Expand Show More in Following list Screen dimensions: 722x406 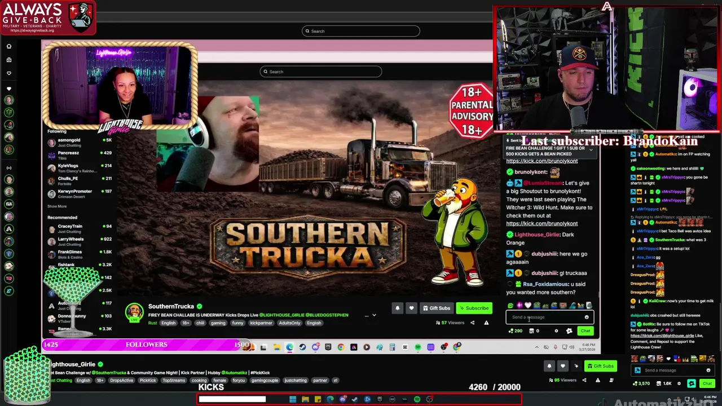57,206
